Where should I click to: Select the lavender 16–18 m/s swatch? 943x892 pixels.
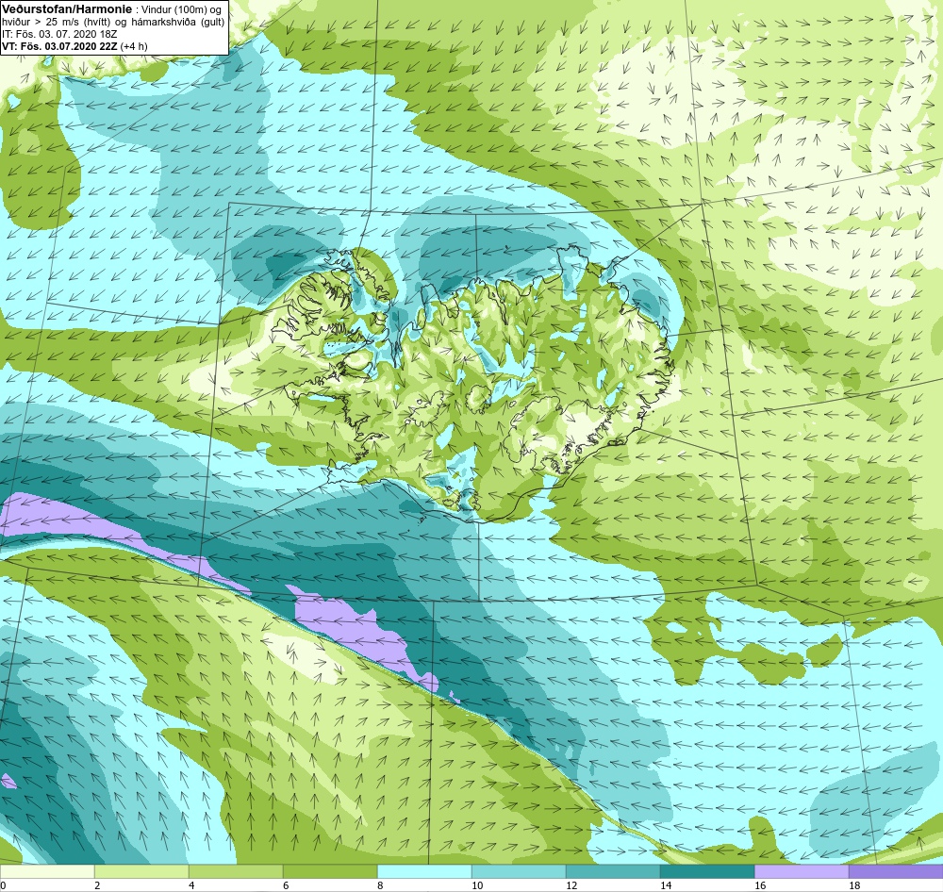coord(802,871)
